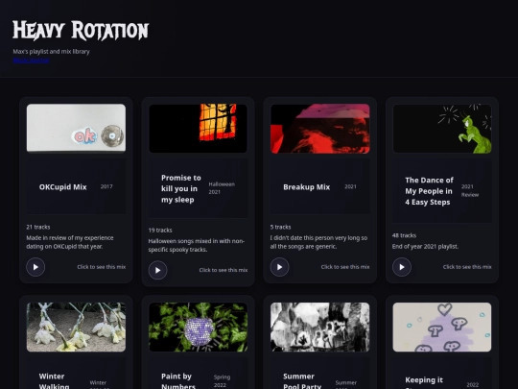Select 'The Dance of My People in 4 Easy Steps' title
Screen dimensions: 518x389
coord(429,191)
